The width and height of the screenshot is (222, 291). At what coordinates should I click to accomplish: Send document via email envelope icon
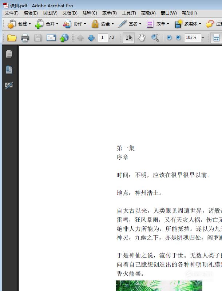[x=51, y=38]
